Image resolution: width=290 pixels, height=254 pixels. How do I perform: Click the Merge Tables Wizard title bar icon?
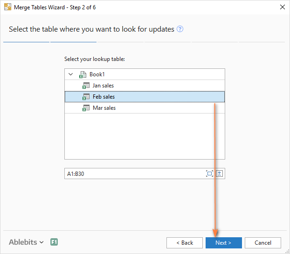pyautogui.click(x=7, y=7)
